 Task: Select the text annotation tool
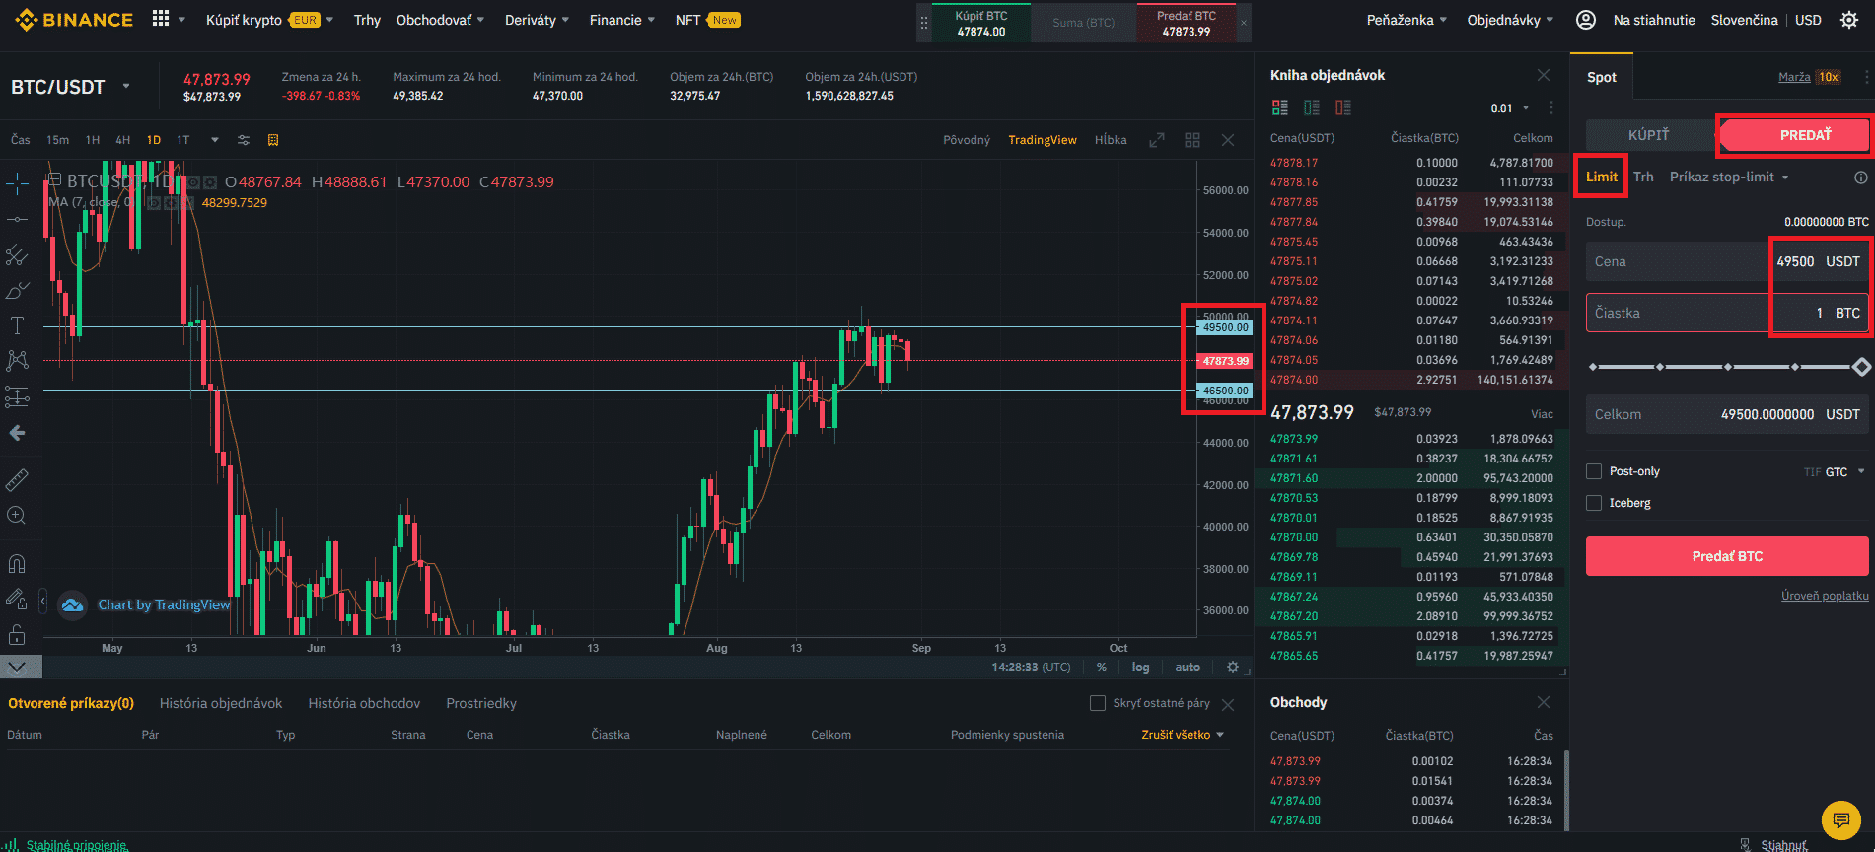(x=17, y=325)
